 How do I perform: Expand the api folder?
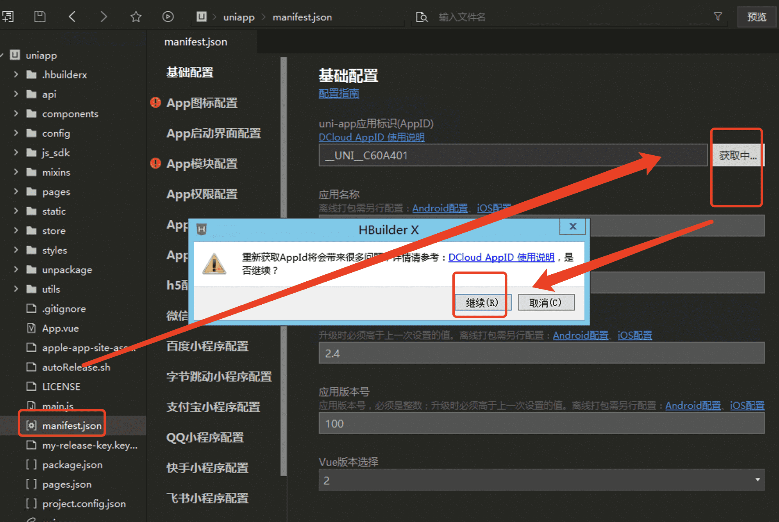point(16,94)
